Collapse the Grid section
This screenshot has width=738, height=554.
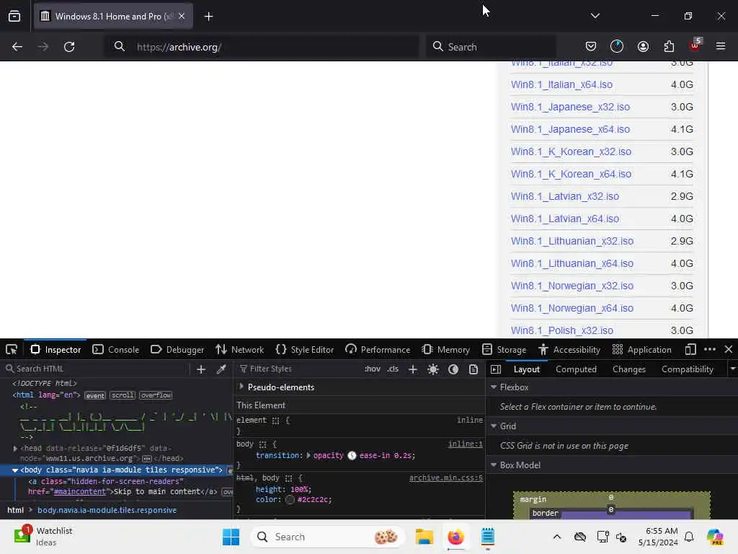tap(494, 426)
